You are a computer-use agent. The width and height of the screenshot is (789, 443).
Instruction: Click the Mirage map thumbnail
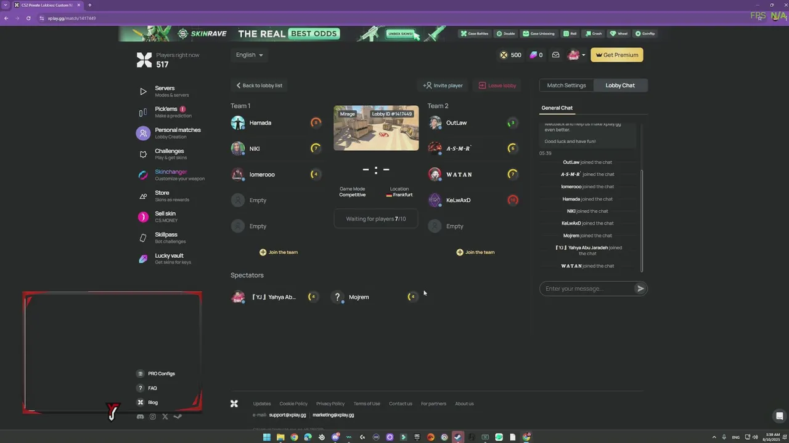pos(376,128)
